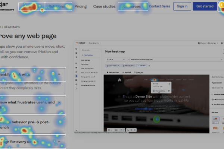Open the Solutions menu in top navigation

59,6
